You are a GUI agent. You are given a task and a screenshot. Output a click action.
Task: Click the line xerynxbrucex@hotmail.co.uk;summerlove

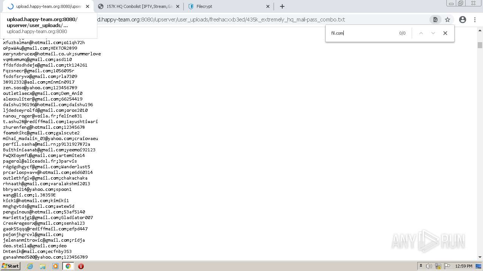click(52, 54)
